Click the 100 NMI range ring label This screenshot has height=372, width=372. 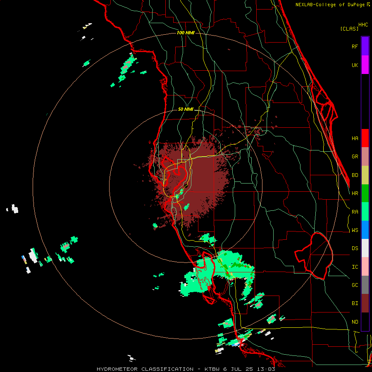pos(186,33)
